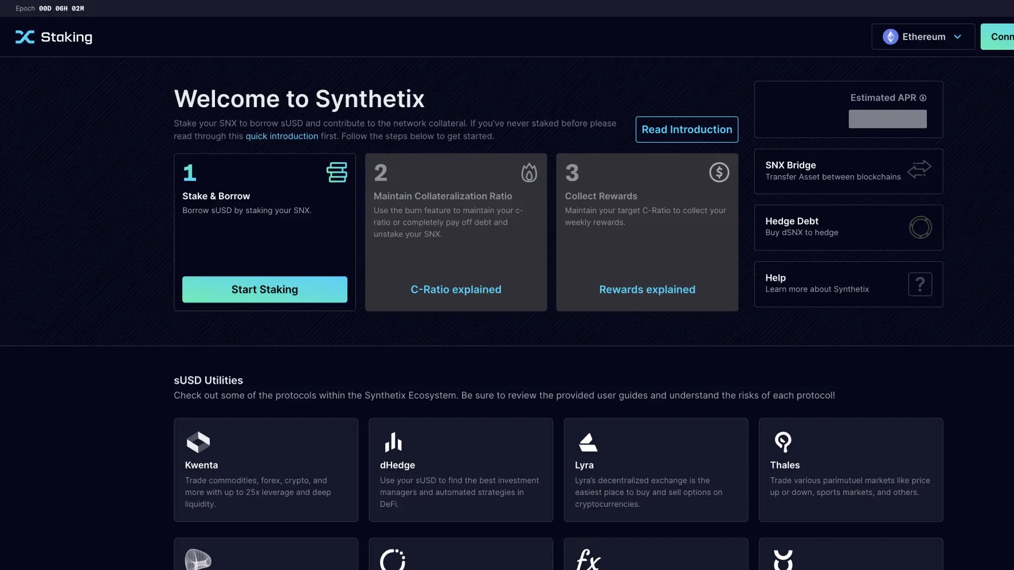
Task: Click the Stake & Borrow step title
Action: pyautogui.click(x=216, y=196)
